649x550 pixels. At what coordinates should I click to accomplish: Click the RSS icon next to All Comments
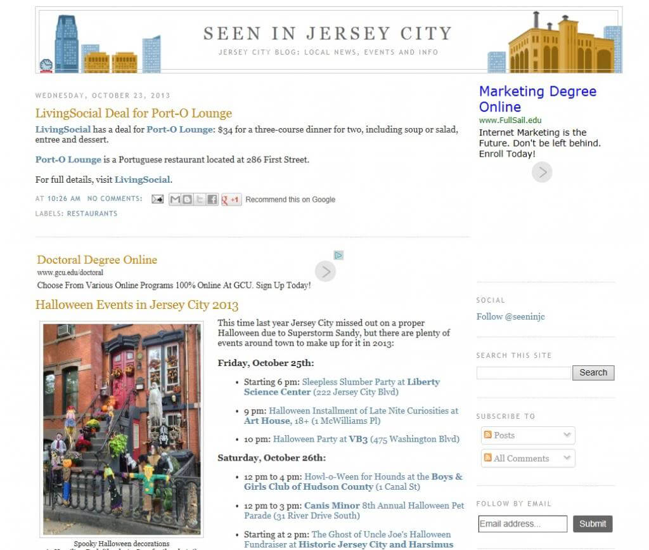pyautogui.click(x=487, y=457)
